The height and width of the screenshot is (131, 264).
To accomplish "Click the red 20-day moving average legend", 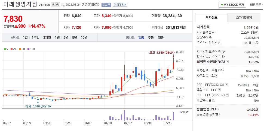I will click(x=13, y=49).
